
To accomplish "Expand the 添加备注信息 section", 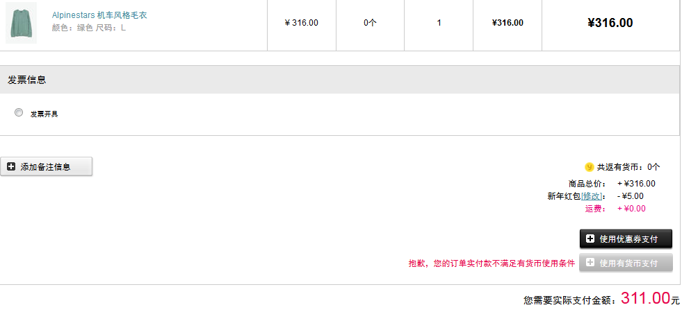I will (x=46, y=166).
